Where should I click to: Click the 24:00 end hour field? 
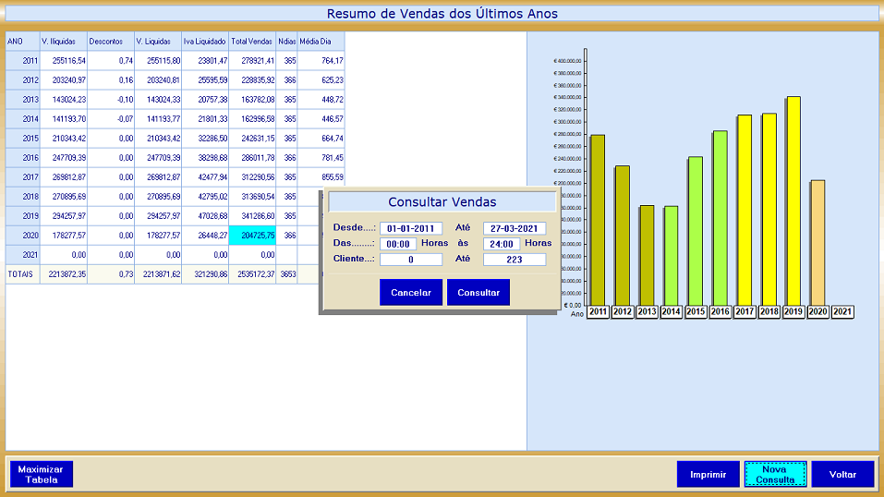[502, 244]
